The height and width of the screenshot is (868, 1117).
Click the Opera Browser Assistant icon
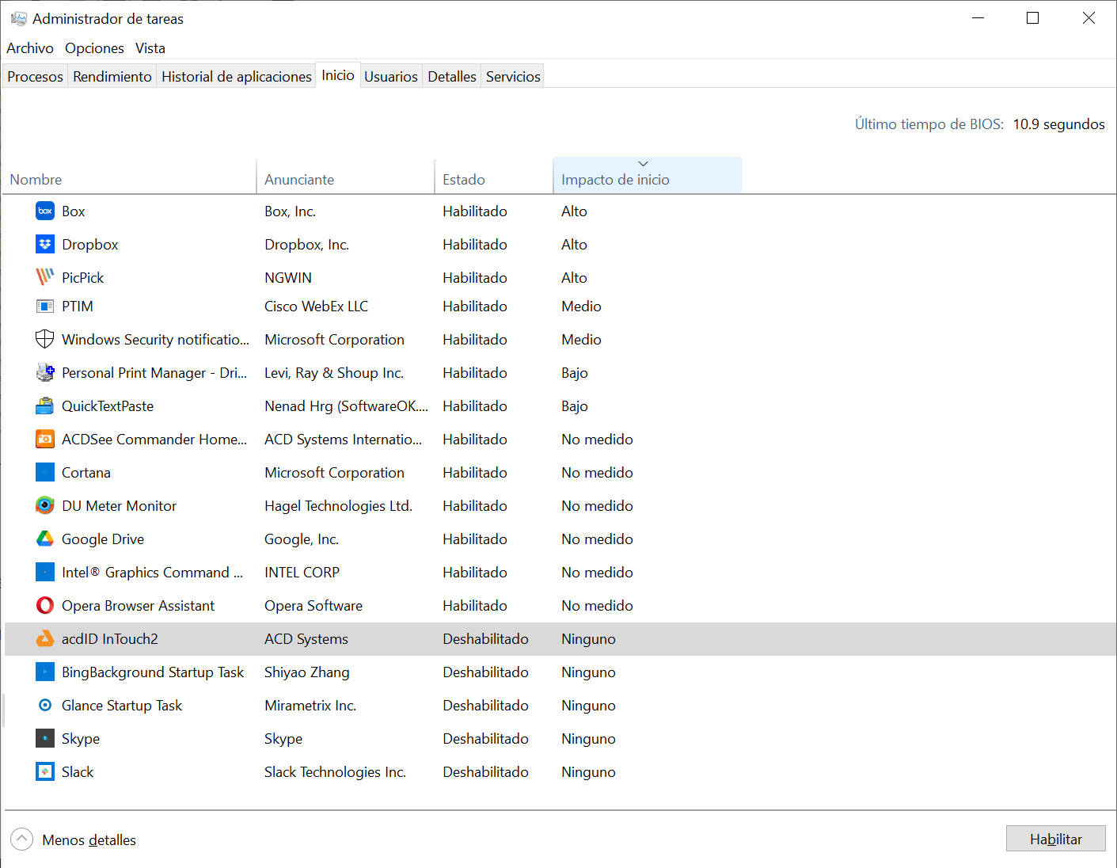pos(45,605)
